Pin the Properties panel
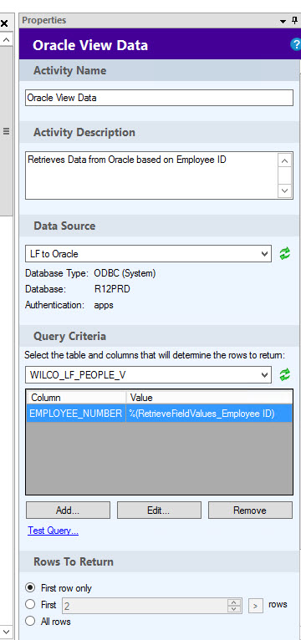The image size is (301, 640). [x=295, y=21]
